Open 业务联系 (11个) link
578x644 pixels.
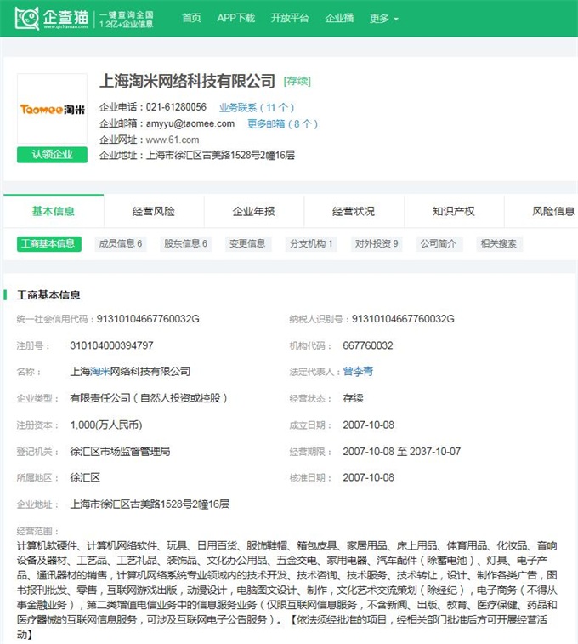(257, 108)
